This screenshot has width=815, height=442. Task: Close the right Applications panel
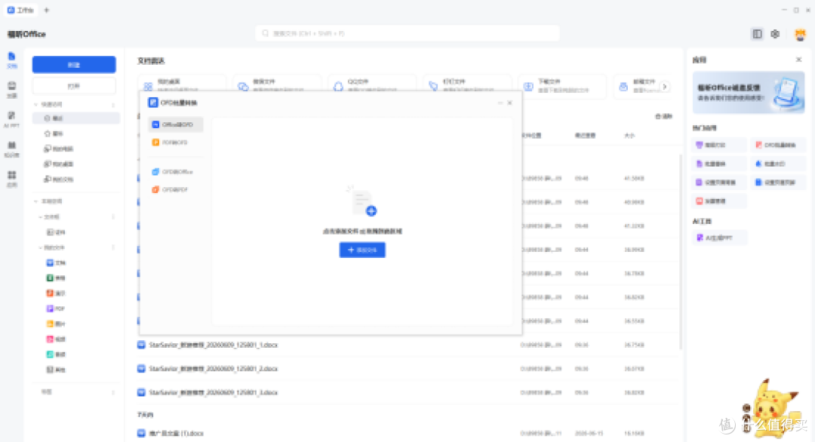(x=799, y=60)
